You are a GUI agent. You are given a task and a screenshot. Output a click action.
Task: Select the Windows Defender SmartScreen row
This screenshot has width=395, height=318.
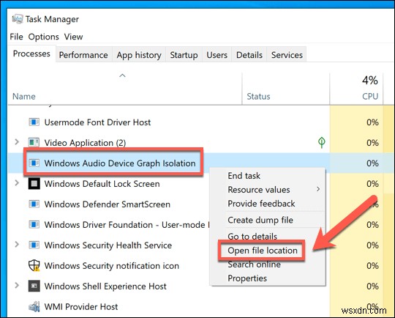[x=201, y=204]
